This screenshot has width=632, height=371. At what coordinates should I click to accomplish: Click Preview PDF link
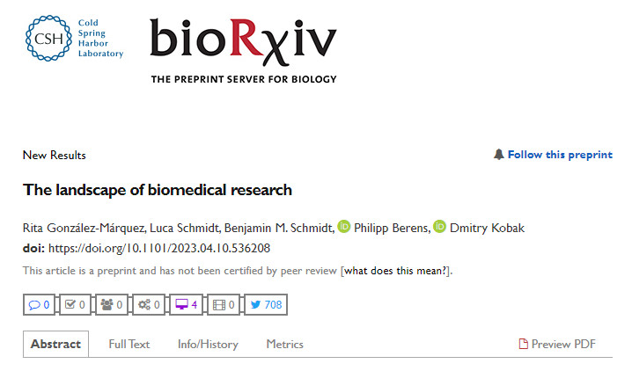tap(558, 344)
